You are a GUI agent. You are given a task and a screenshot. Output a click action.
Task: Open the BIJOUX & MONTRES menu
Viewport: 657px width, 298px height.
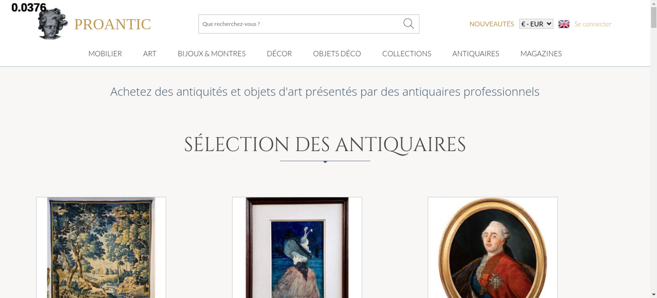[x=212, y=53]
